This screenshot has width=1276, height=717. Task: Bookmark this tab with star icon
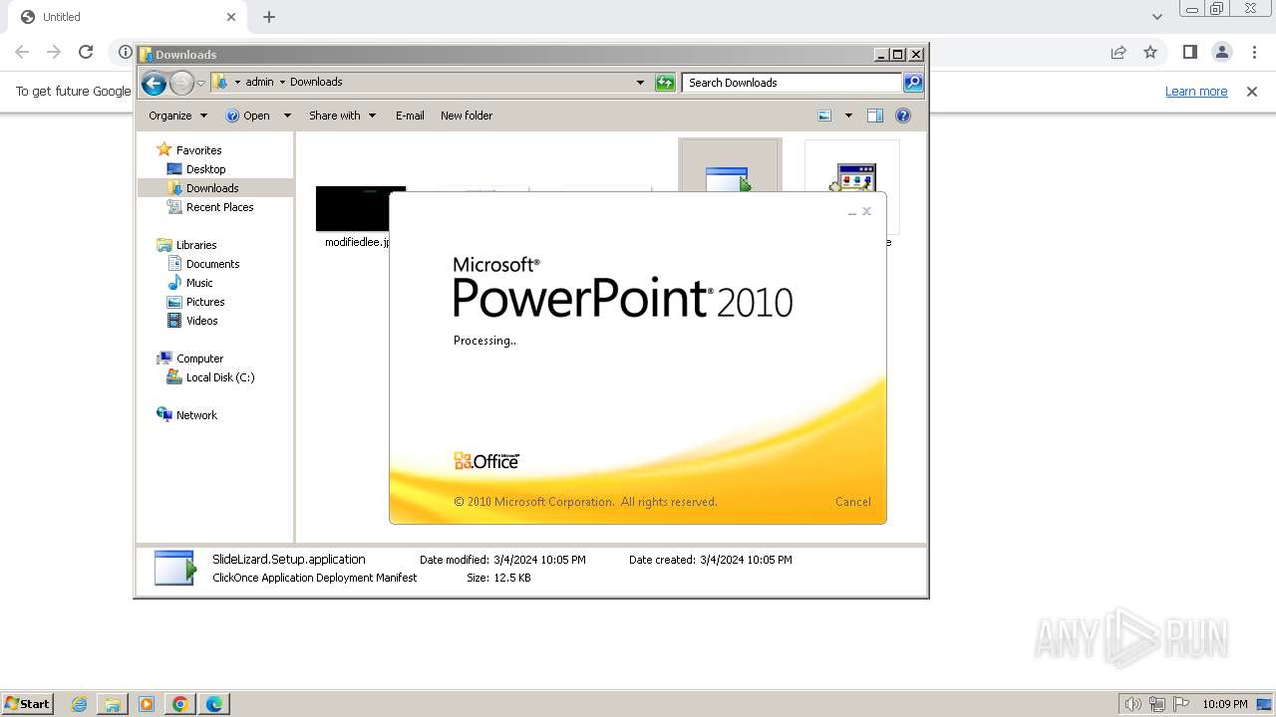[x=1150, y=52]
